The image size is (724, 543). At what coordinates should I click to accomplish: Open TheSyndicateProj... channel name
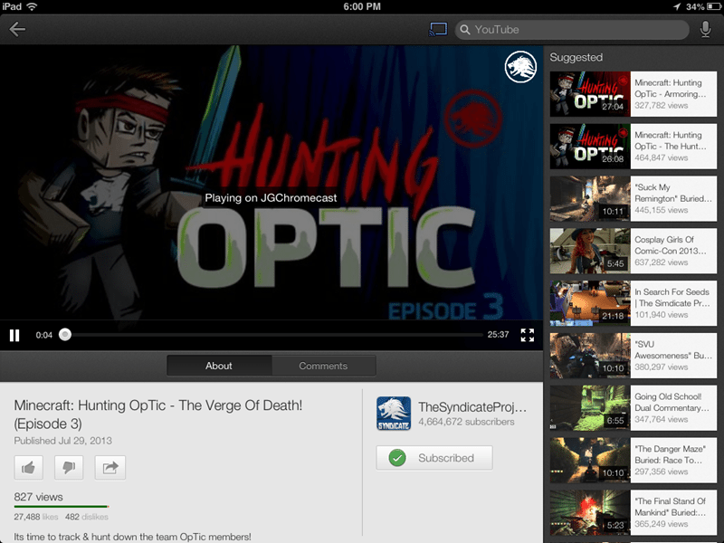click(x=472, y=406)
